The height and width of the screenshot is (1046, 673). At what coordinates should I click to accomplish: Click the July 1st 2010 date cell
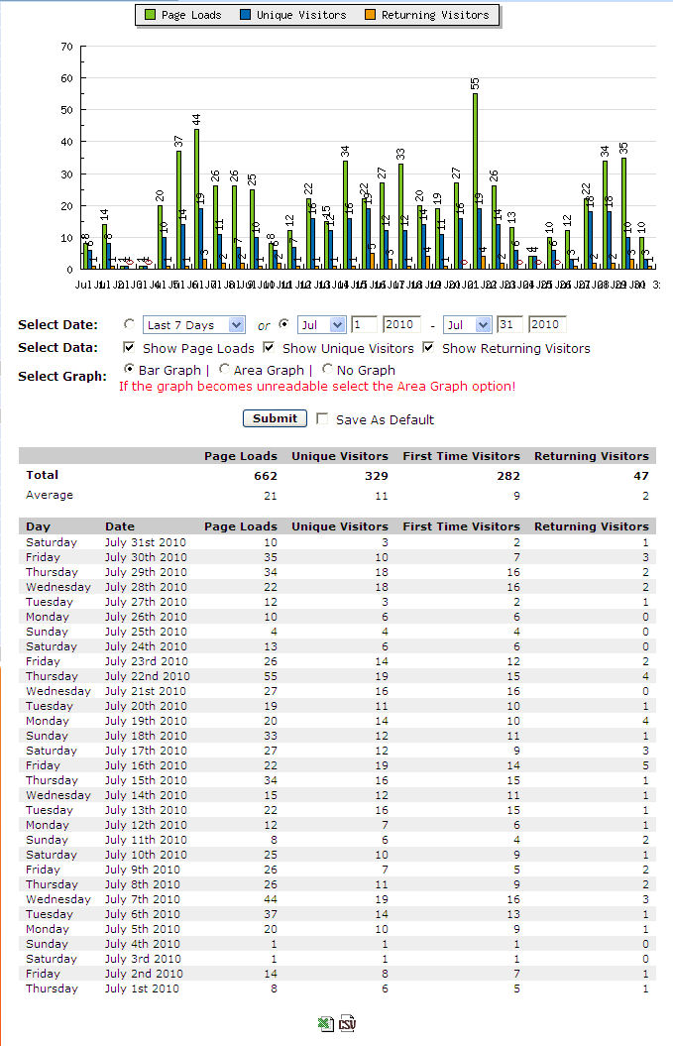tap(142, 988)
